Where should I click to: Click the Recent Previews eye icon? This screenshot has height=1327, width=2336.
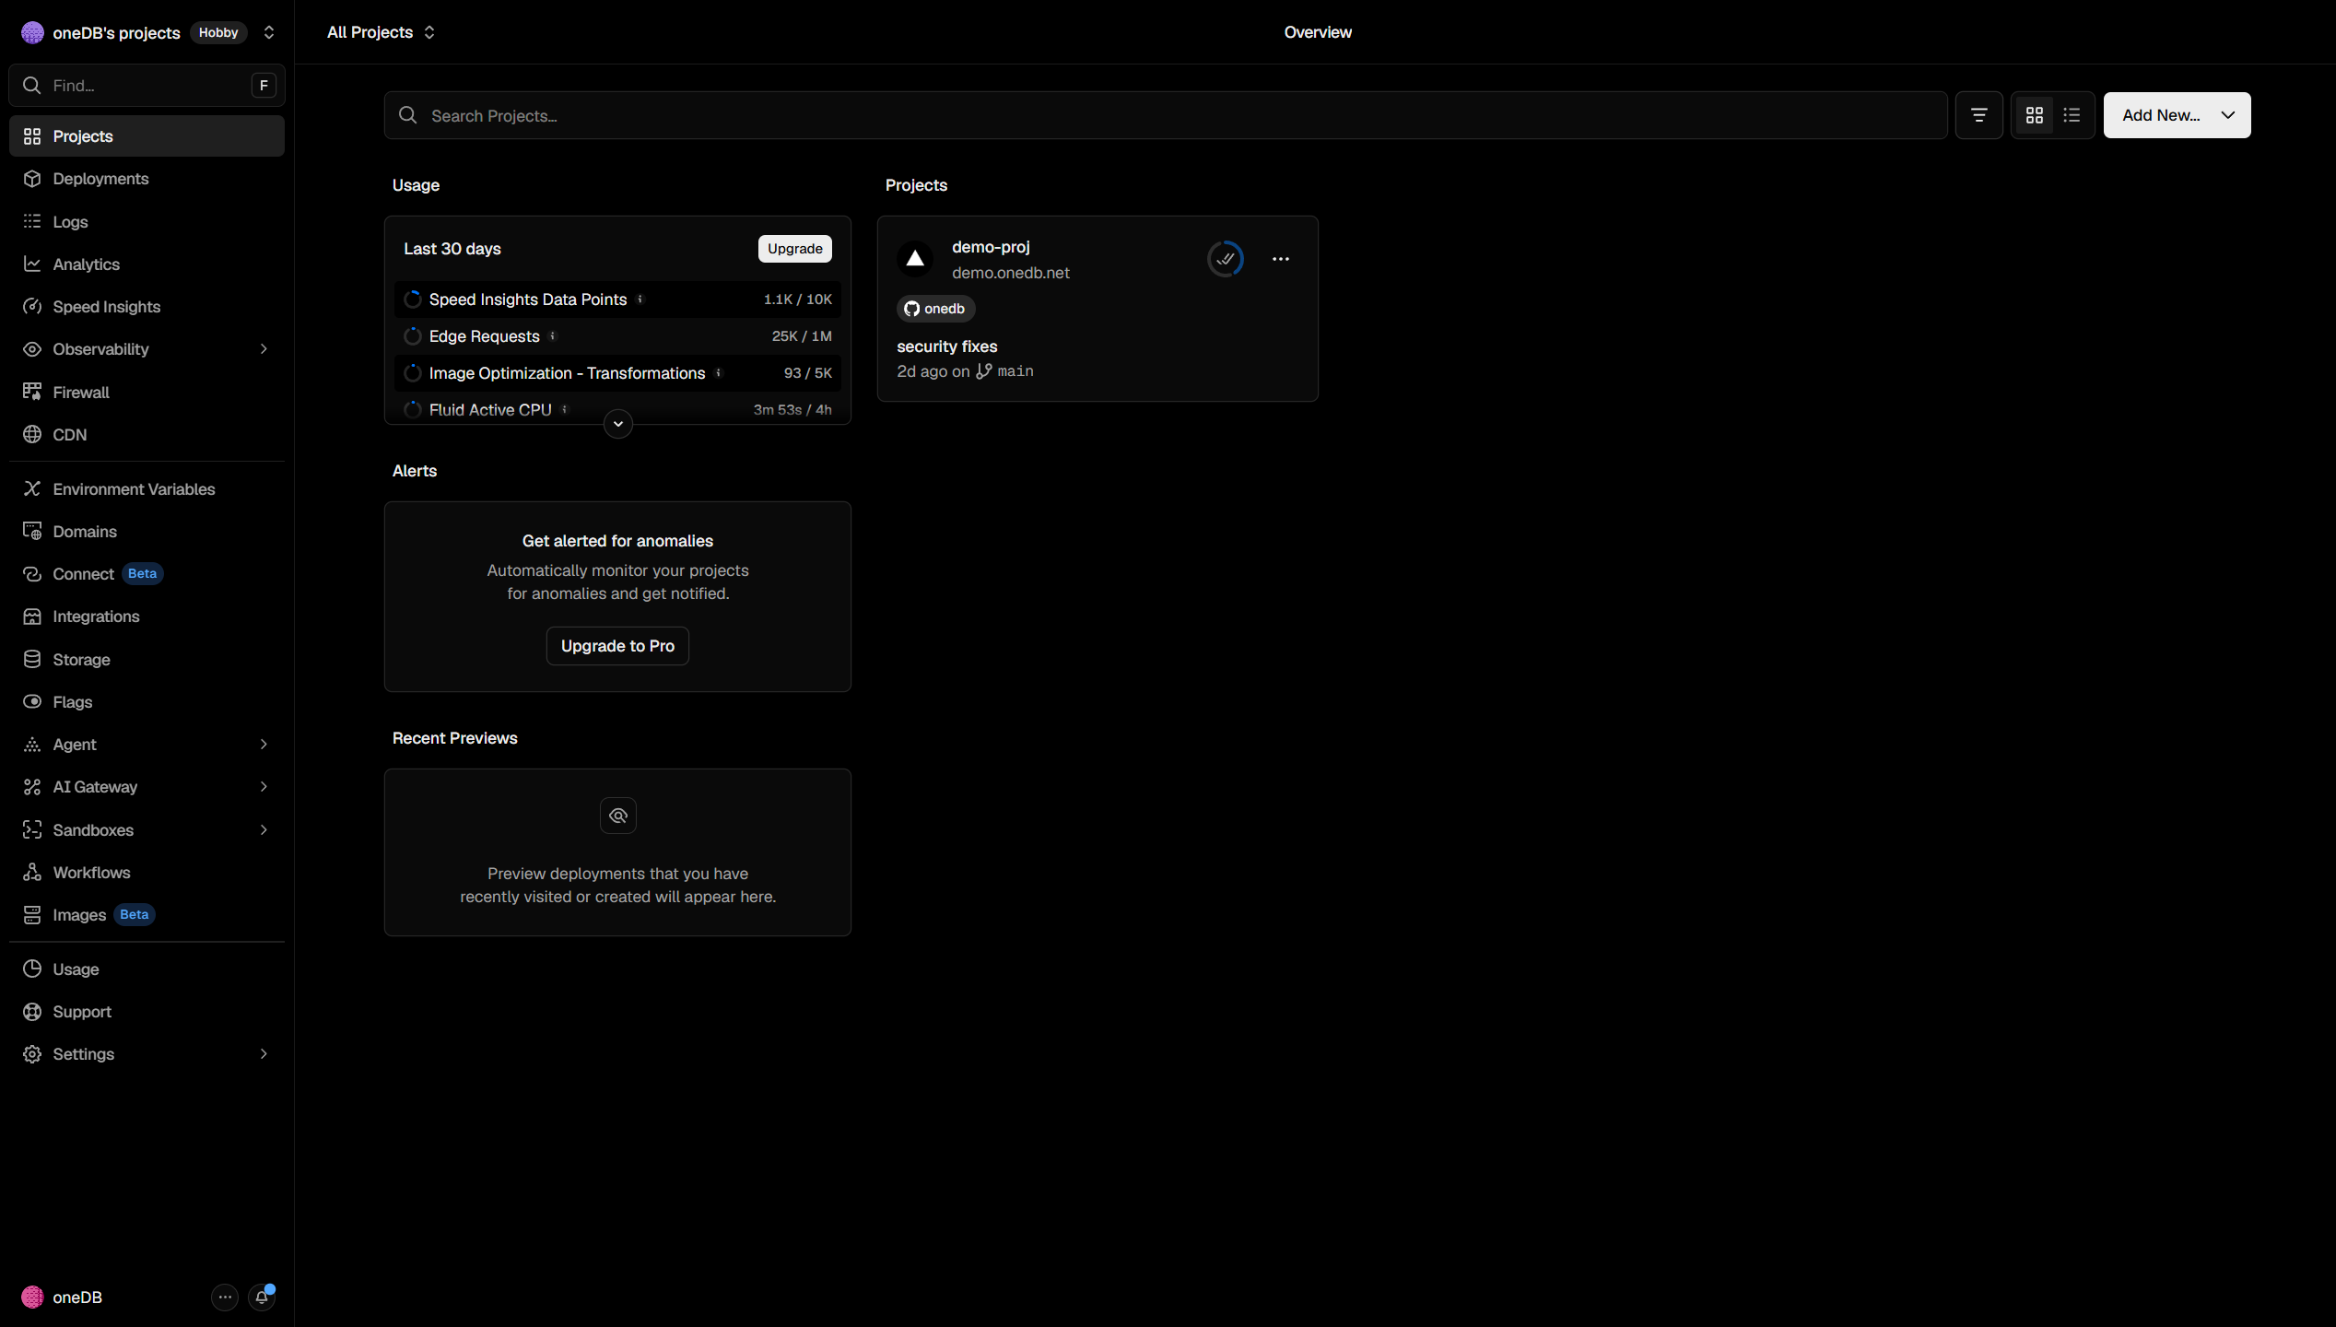pos(618,816)
